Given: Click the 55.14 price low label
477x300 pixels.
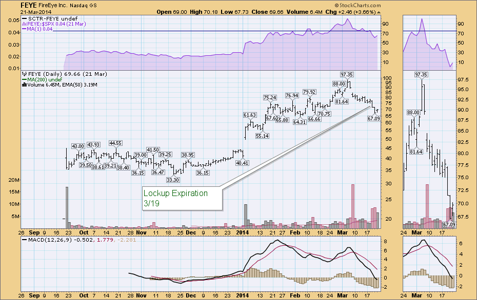Looking at the screenshot, I should (262, 136).
